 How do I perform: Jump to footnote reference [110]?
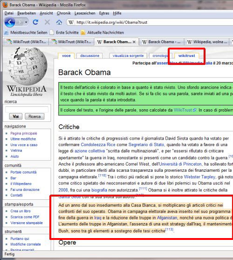(102, 176)
